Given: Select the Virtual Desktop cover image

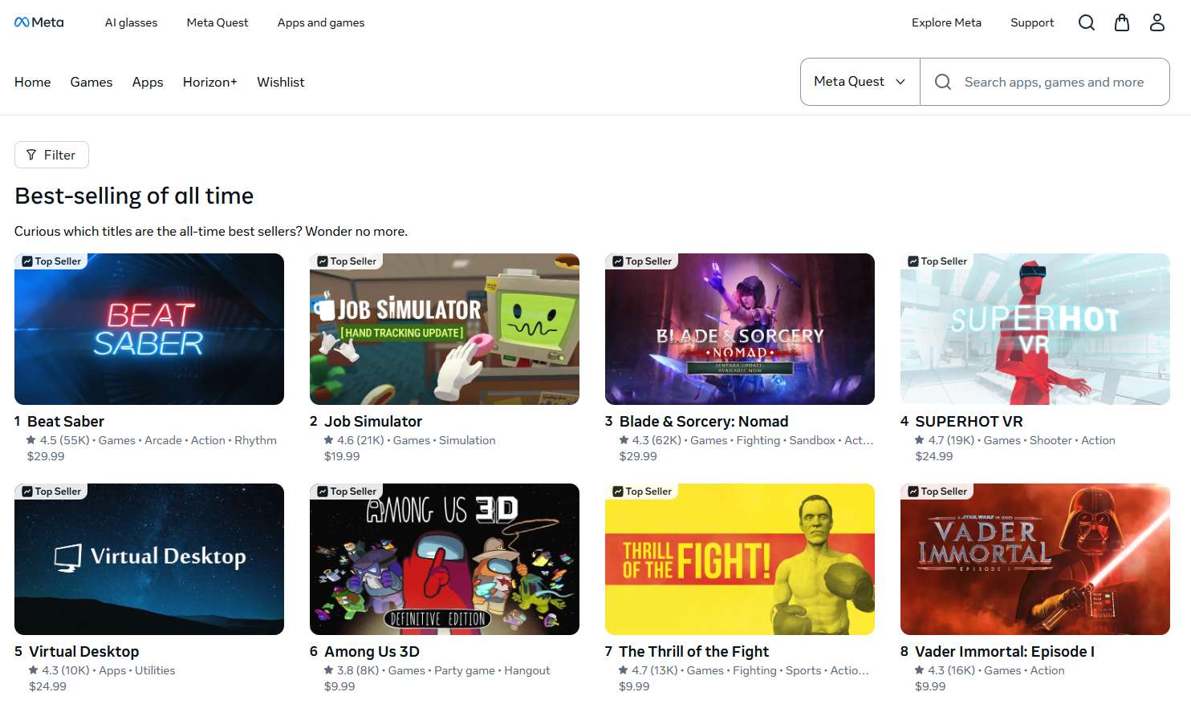Looking at the screenshot, I should coord(149,559).
